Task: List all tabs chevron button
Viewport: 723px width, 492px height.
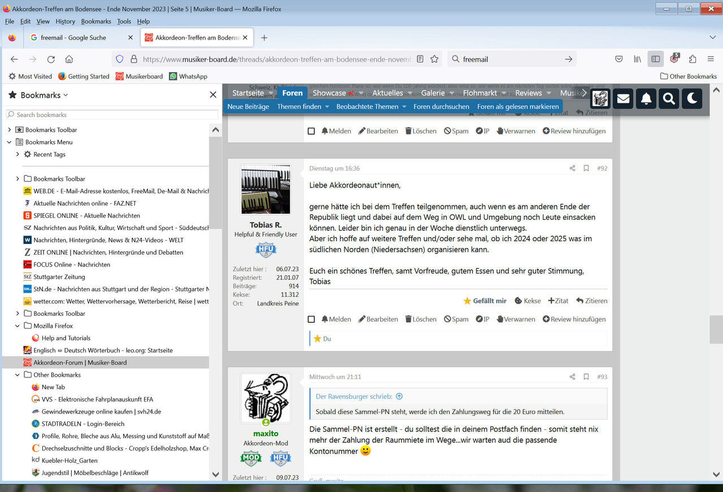Action: pyautogui.click(x=712, y=38)
